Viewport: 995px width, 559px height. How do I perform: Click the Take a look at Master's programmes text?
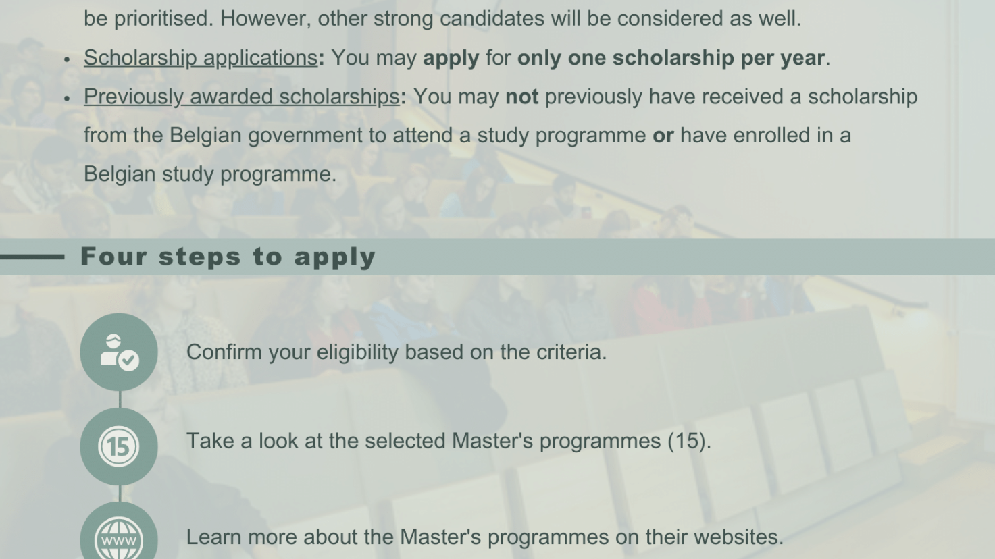pyautogui.click(x=449, y=441)
